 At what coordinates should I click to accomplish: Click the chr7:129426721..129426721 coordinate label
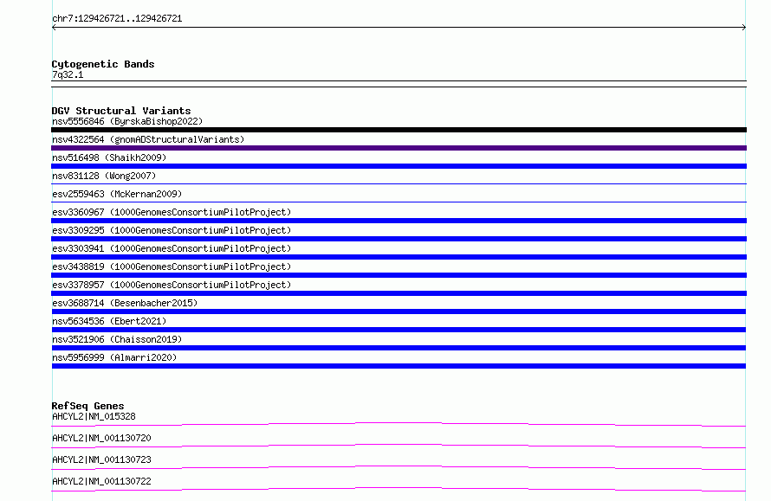(117, 19)
